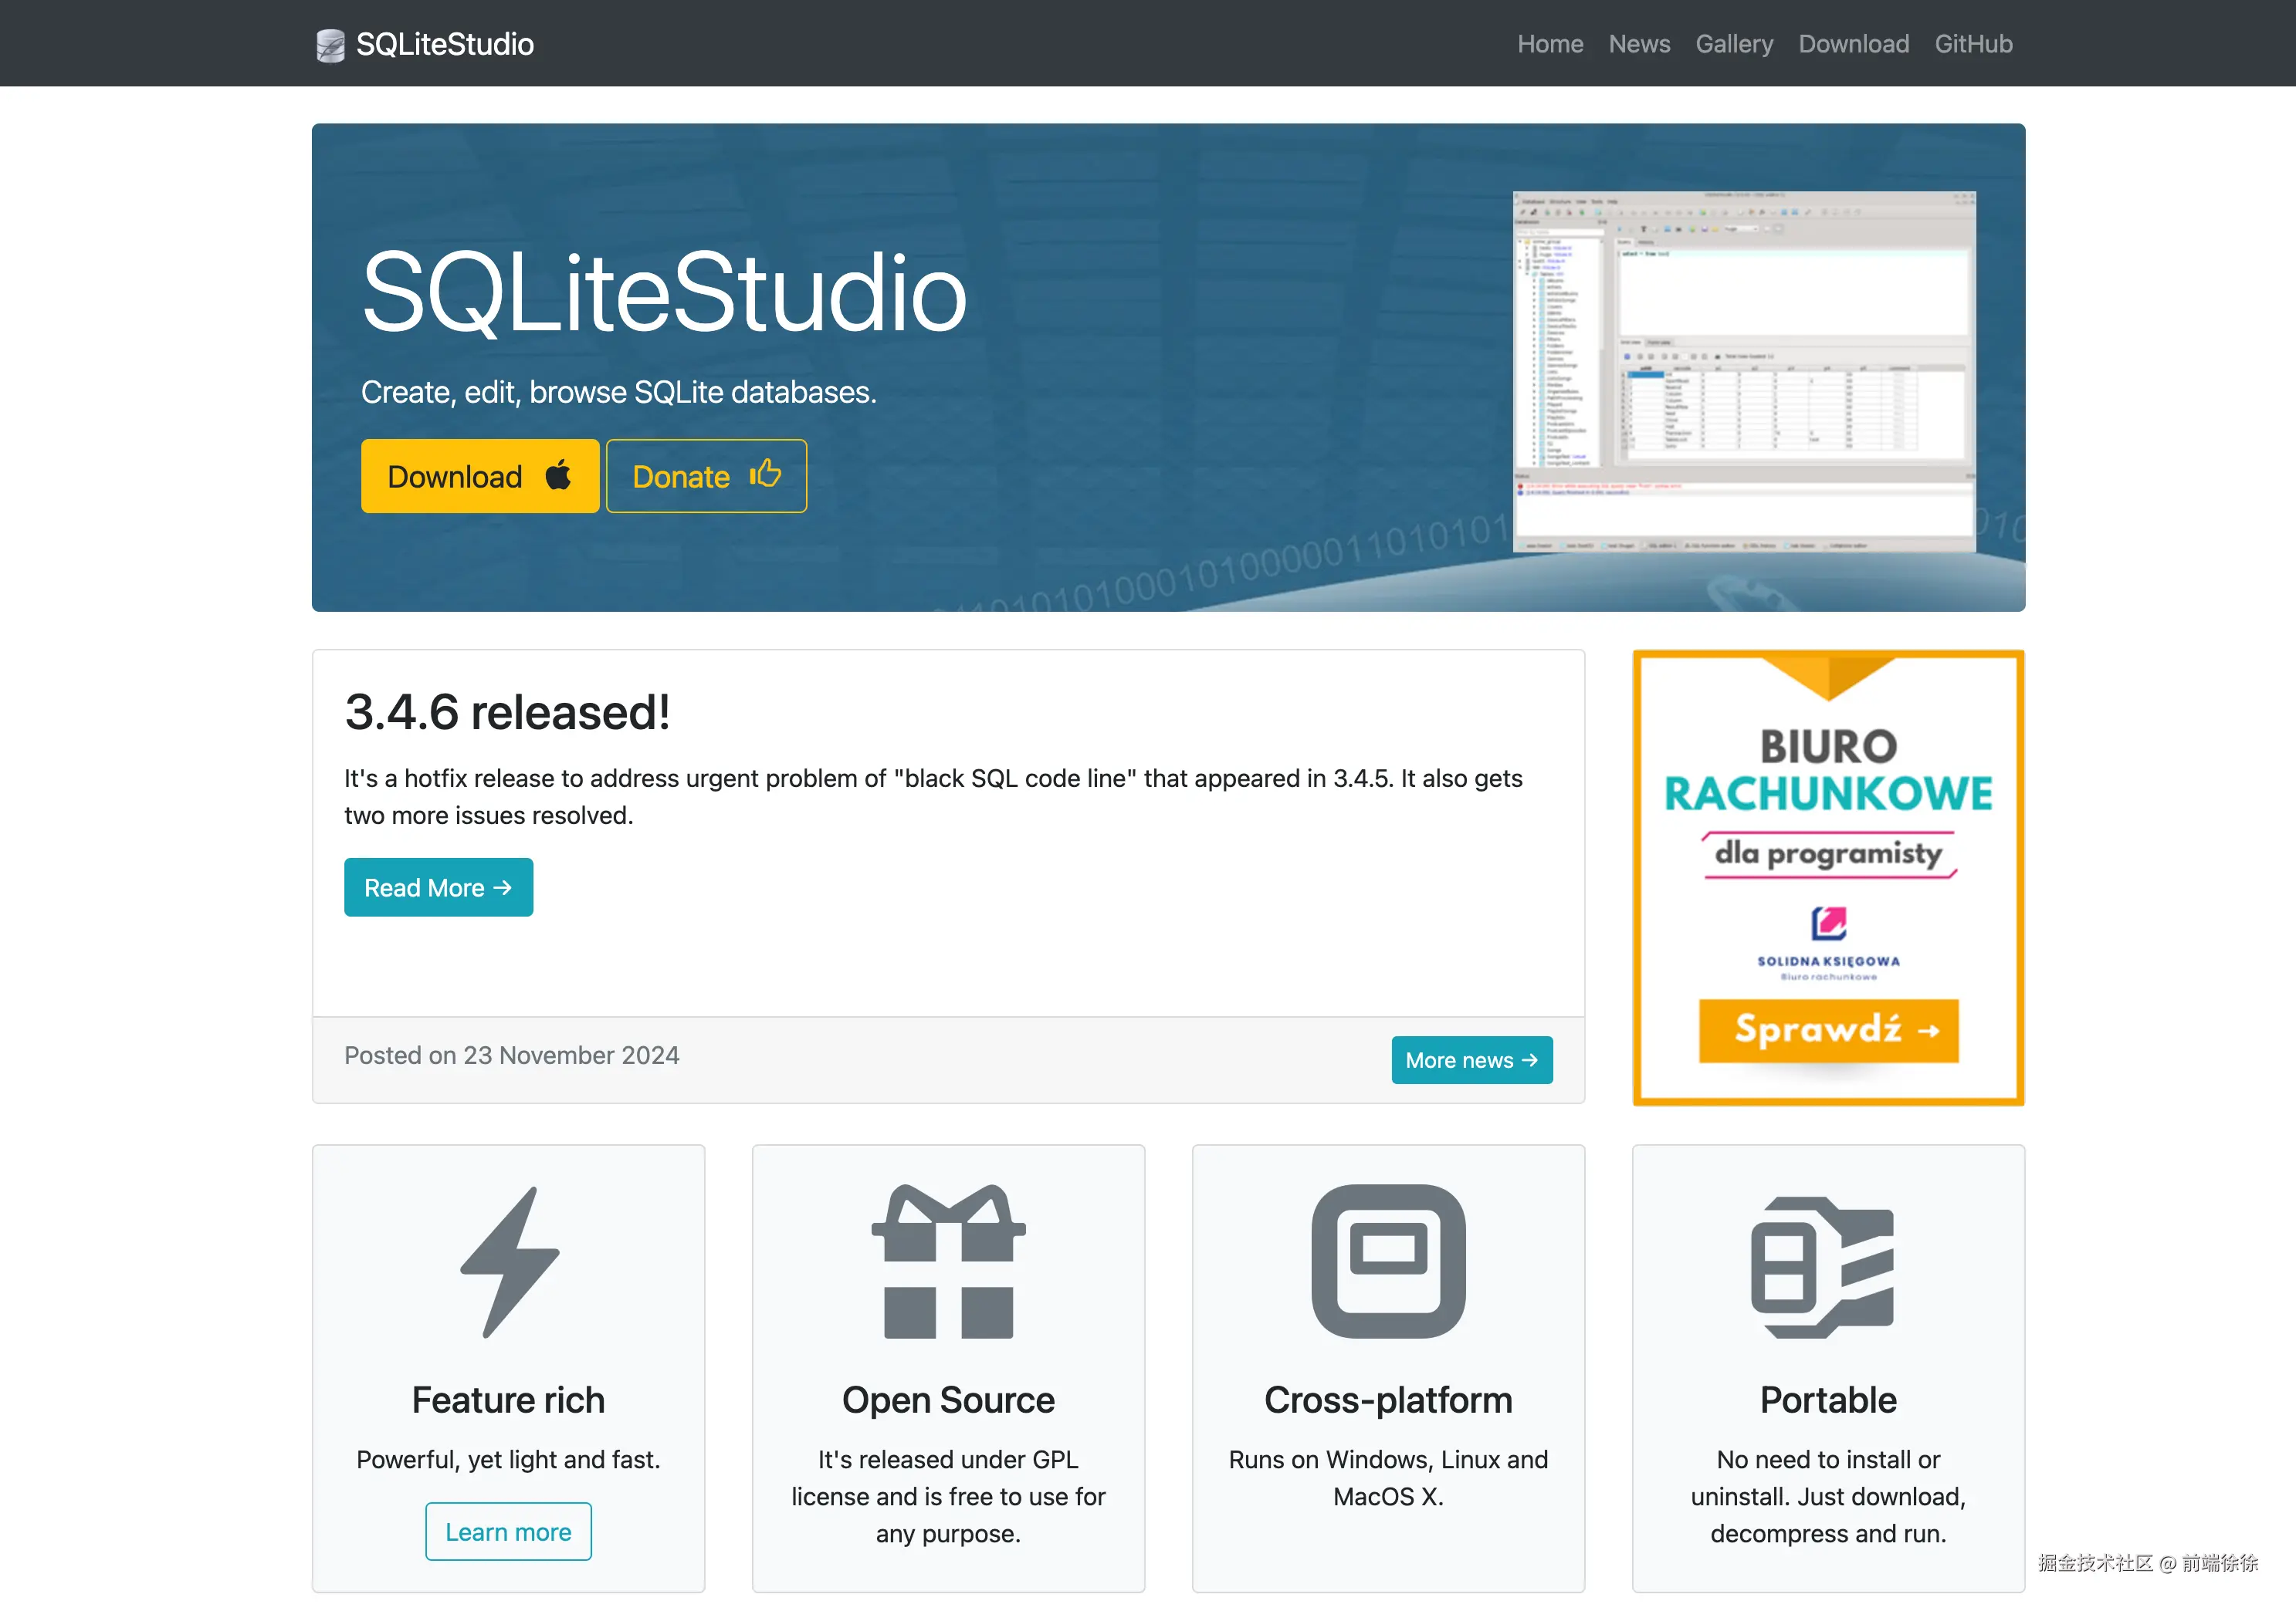2296x1611 pixels.
Task: Visit the GitHub link in navbar
Action: click(x=1973, y=44)
